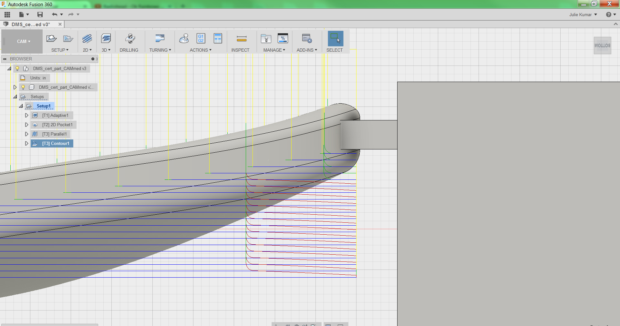620x326 pixels.
Task: Open the Julie Kumar account menu
Action: coord(583,15)
